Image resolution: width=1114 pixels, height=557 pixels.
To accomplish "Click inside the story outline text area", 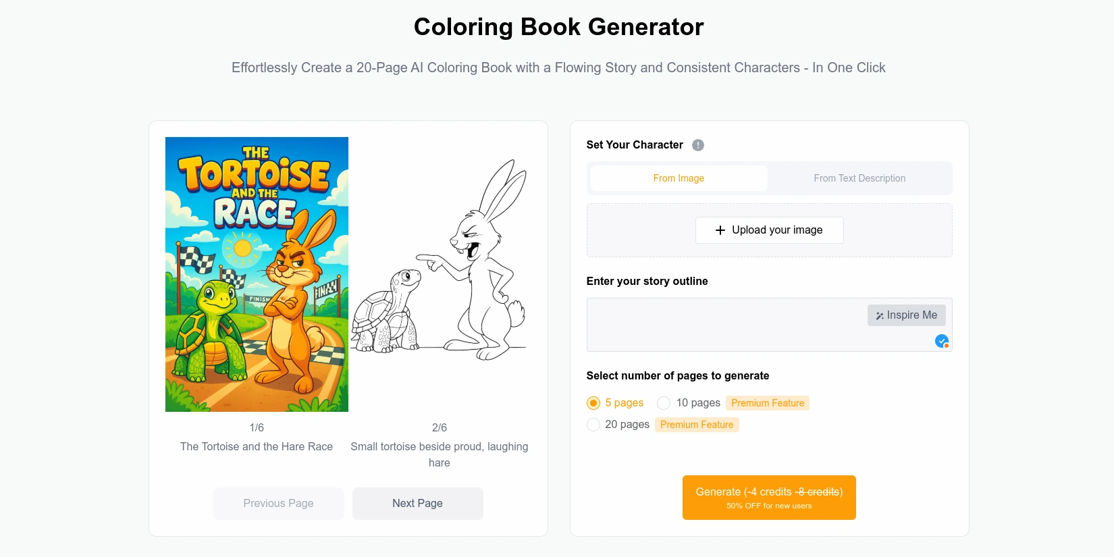I will coord(709,331).
